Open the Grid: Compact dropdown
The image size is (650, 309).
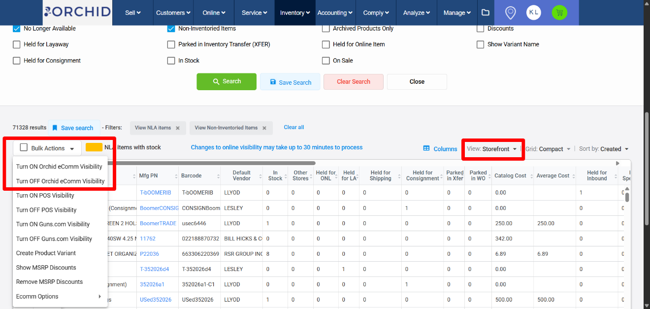tap(548, 149)
